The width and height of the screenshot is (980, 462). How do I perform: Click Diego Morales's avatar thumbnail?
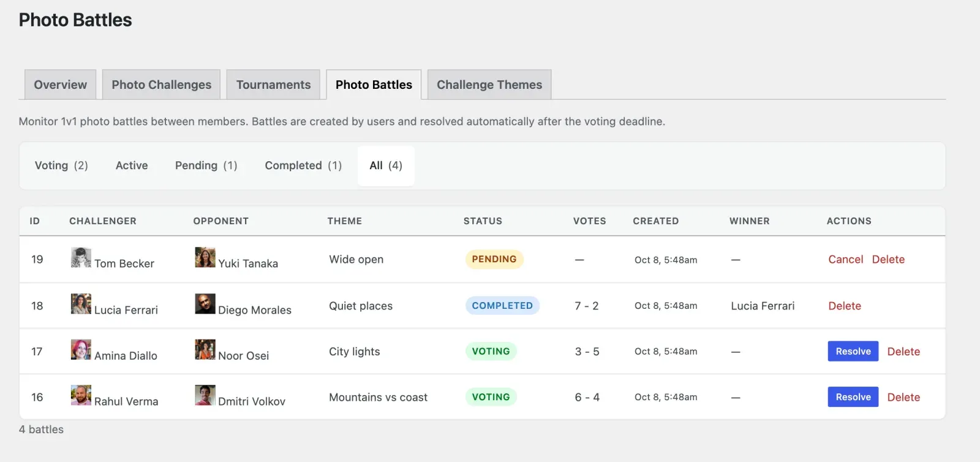(205, 304)
